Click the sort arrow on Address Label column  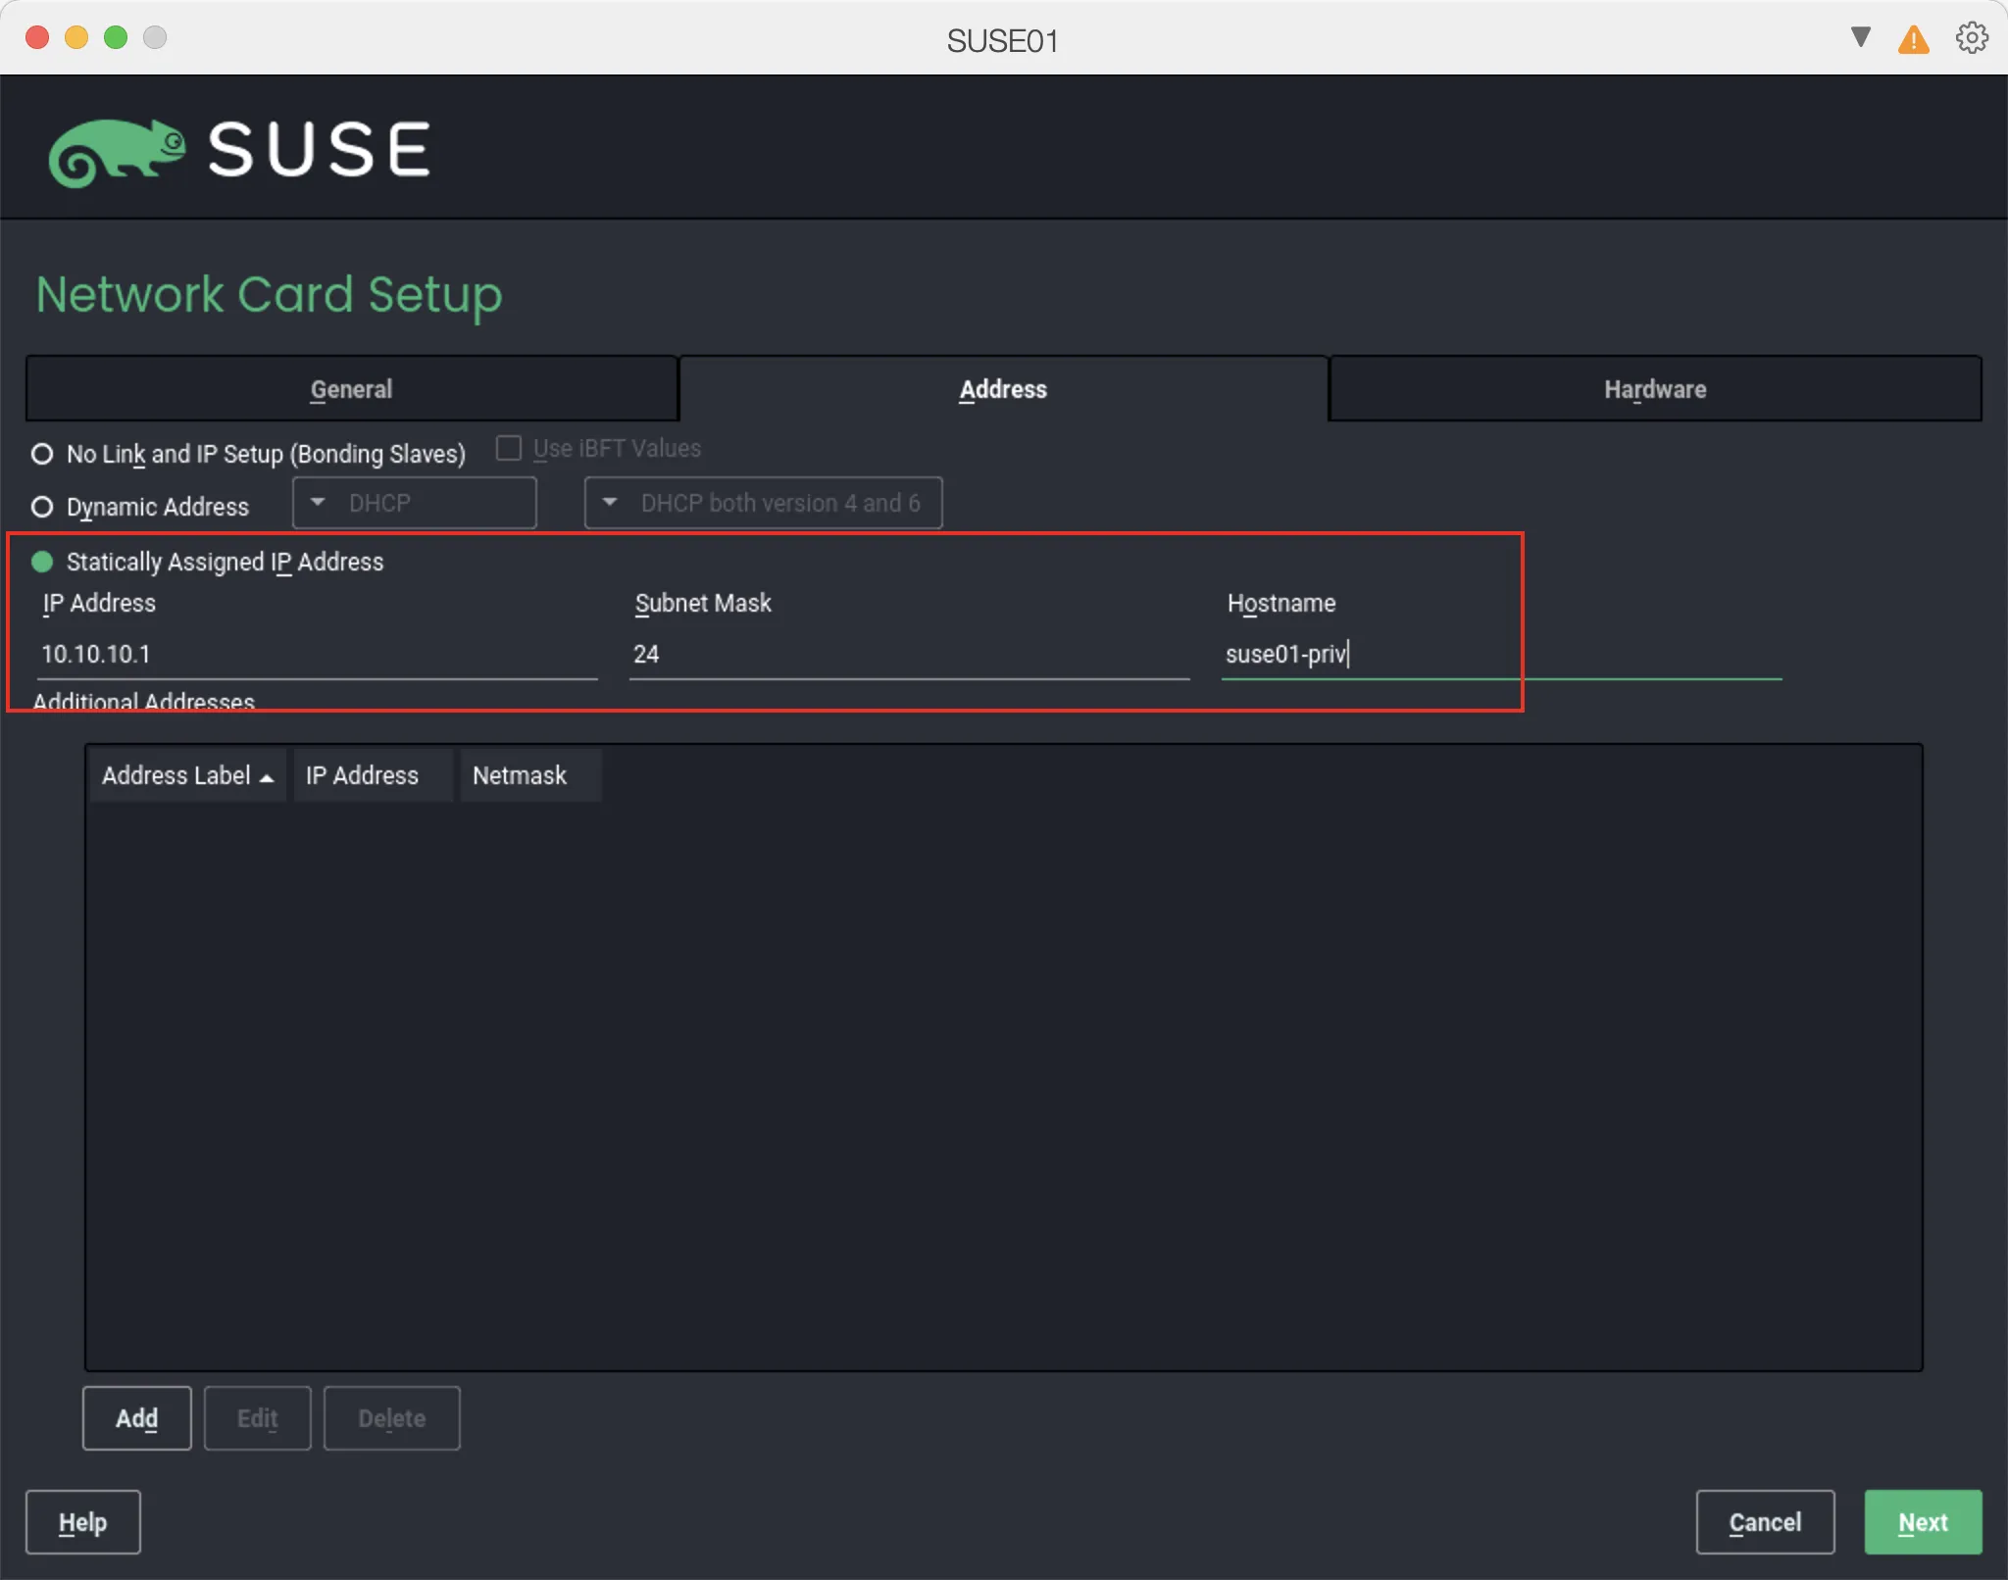coord(267,775)
